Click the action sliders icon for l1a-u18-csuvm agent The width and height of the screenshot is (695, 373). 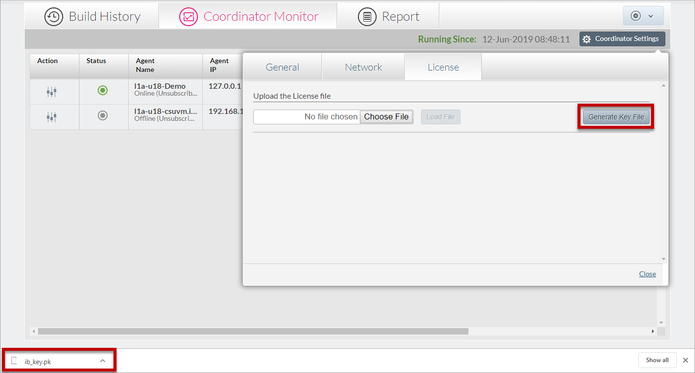click(52, 116)
